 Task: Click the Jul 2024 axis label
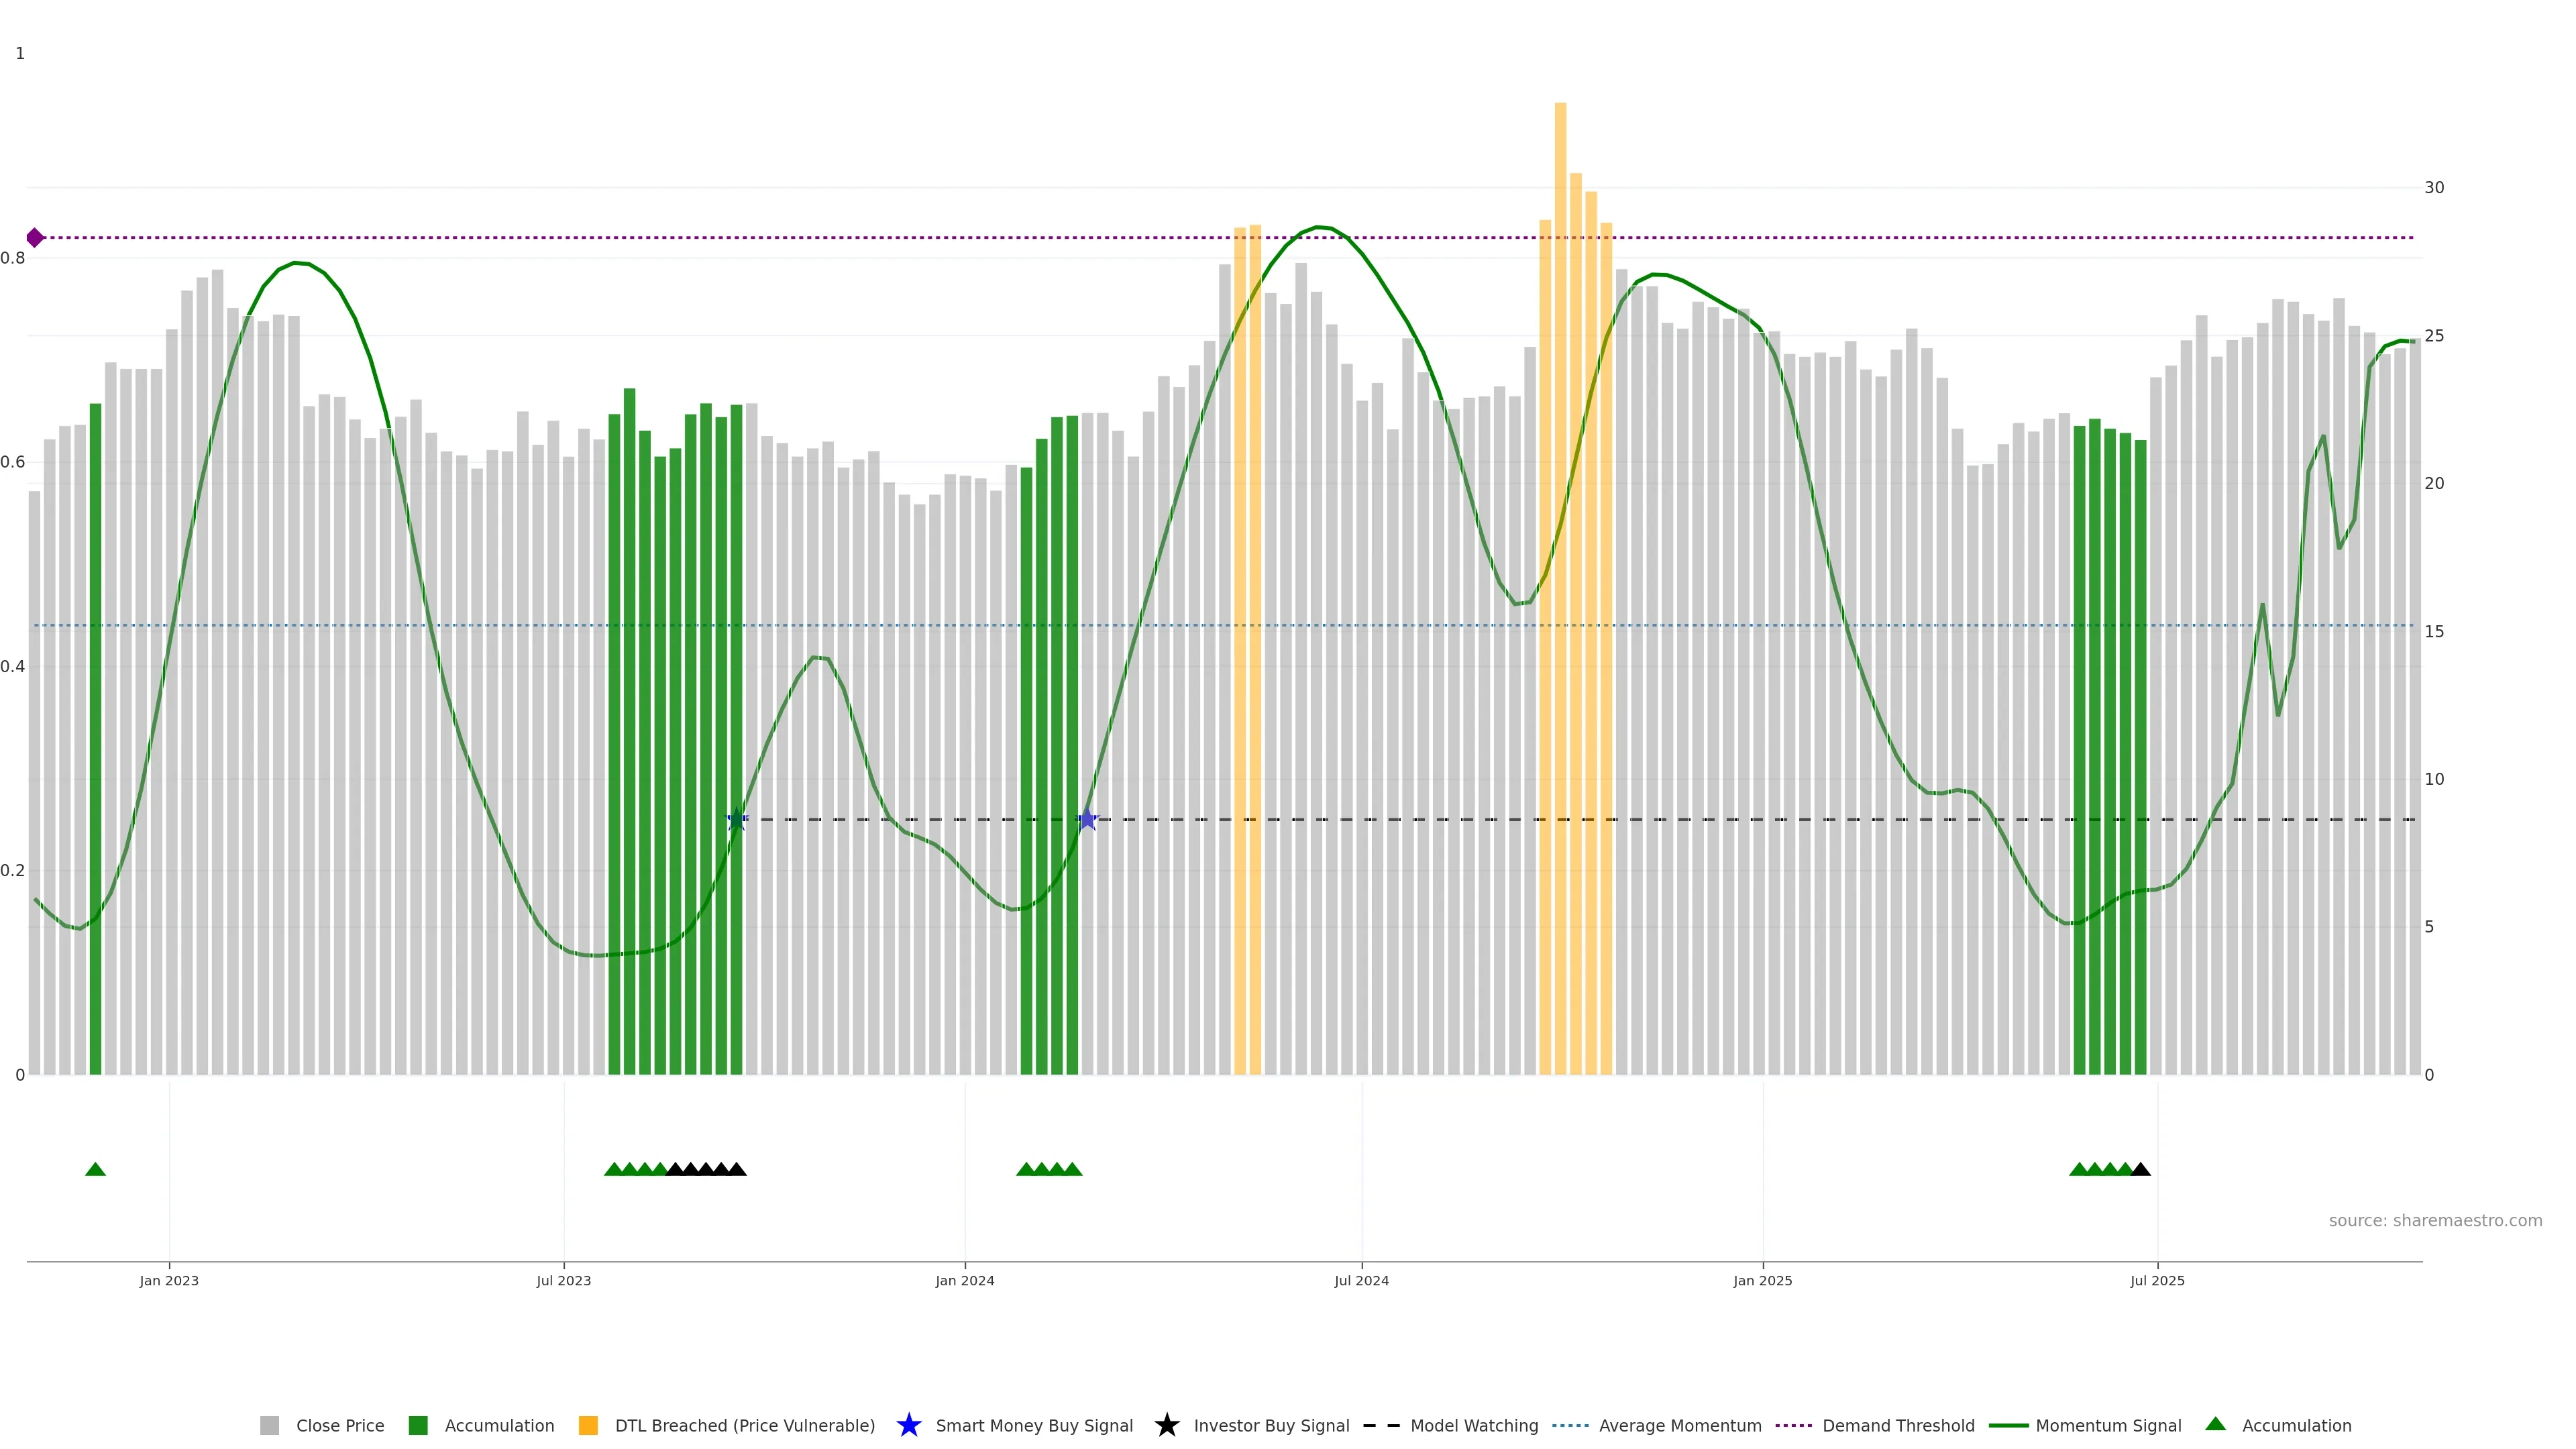click(1361, 1281)
